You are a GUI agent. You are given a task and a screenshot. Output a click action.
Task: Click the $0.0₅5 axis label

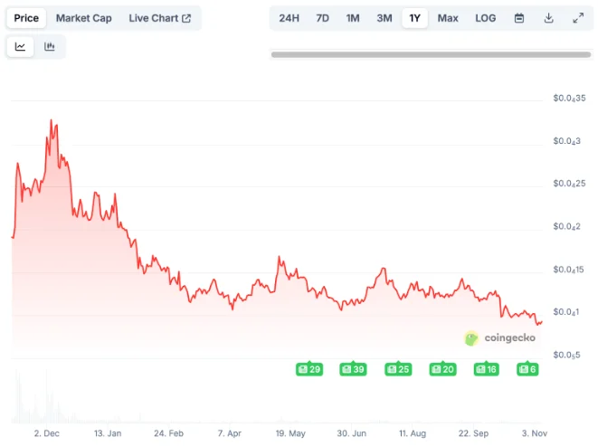pos(566,356)
